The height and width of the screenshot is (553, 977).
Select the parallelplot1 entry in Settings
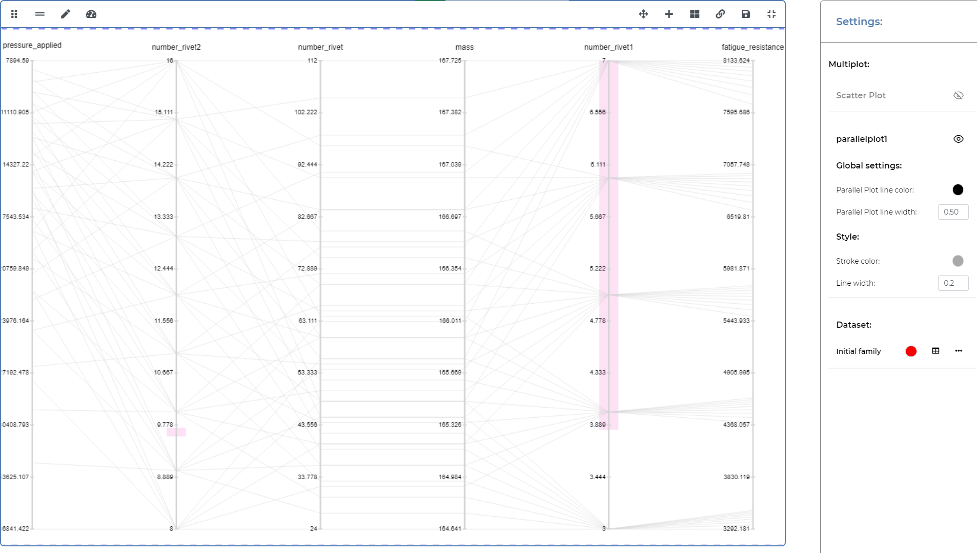tap(862, 139)
